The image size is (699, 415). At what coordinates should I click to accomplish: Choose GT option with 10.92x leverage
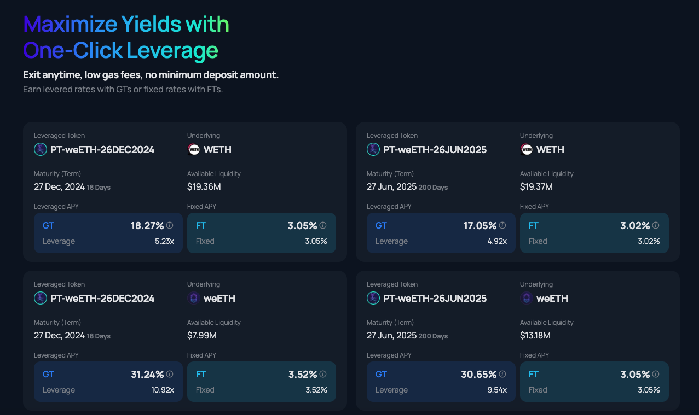[x=108, y=382]
